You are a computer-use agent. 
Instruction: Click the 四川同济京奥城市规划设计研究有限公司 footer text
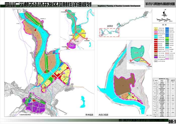142,120
